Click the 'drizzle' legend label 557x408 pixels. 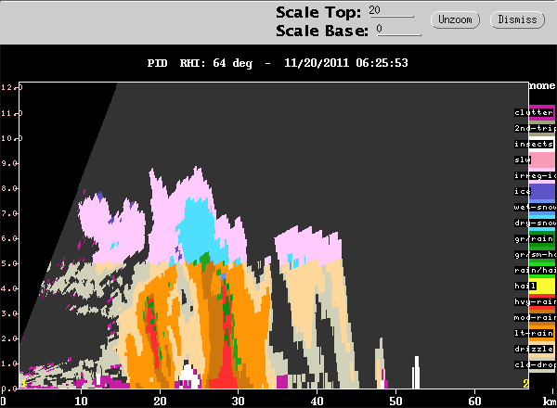click(x=534, y=349)
